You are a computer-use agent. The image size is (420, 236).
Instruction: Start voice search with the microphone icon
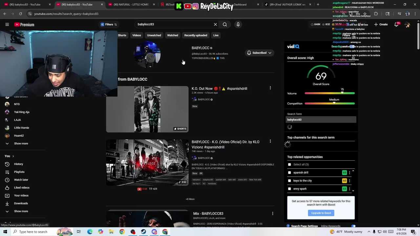(238, 24)
